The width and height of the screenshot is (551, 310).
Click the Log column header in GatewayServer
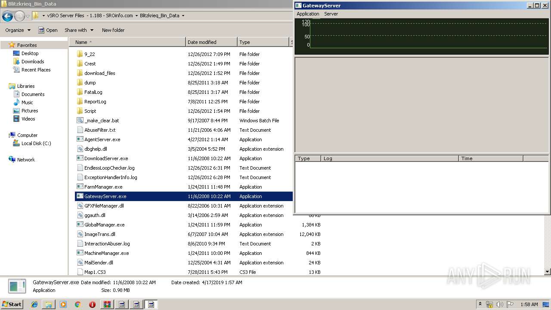[390, 158]
